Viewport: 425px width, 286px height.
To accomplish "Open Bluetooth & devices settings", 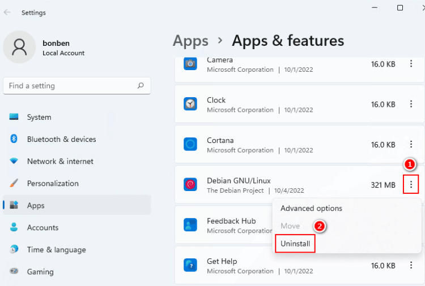I will coord(61,139).
